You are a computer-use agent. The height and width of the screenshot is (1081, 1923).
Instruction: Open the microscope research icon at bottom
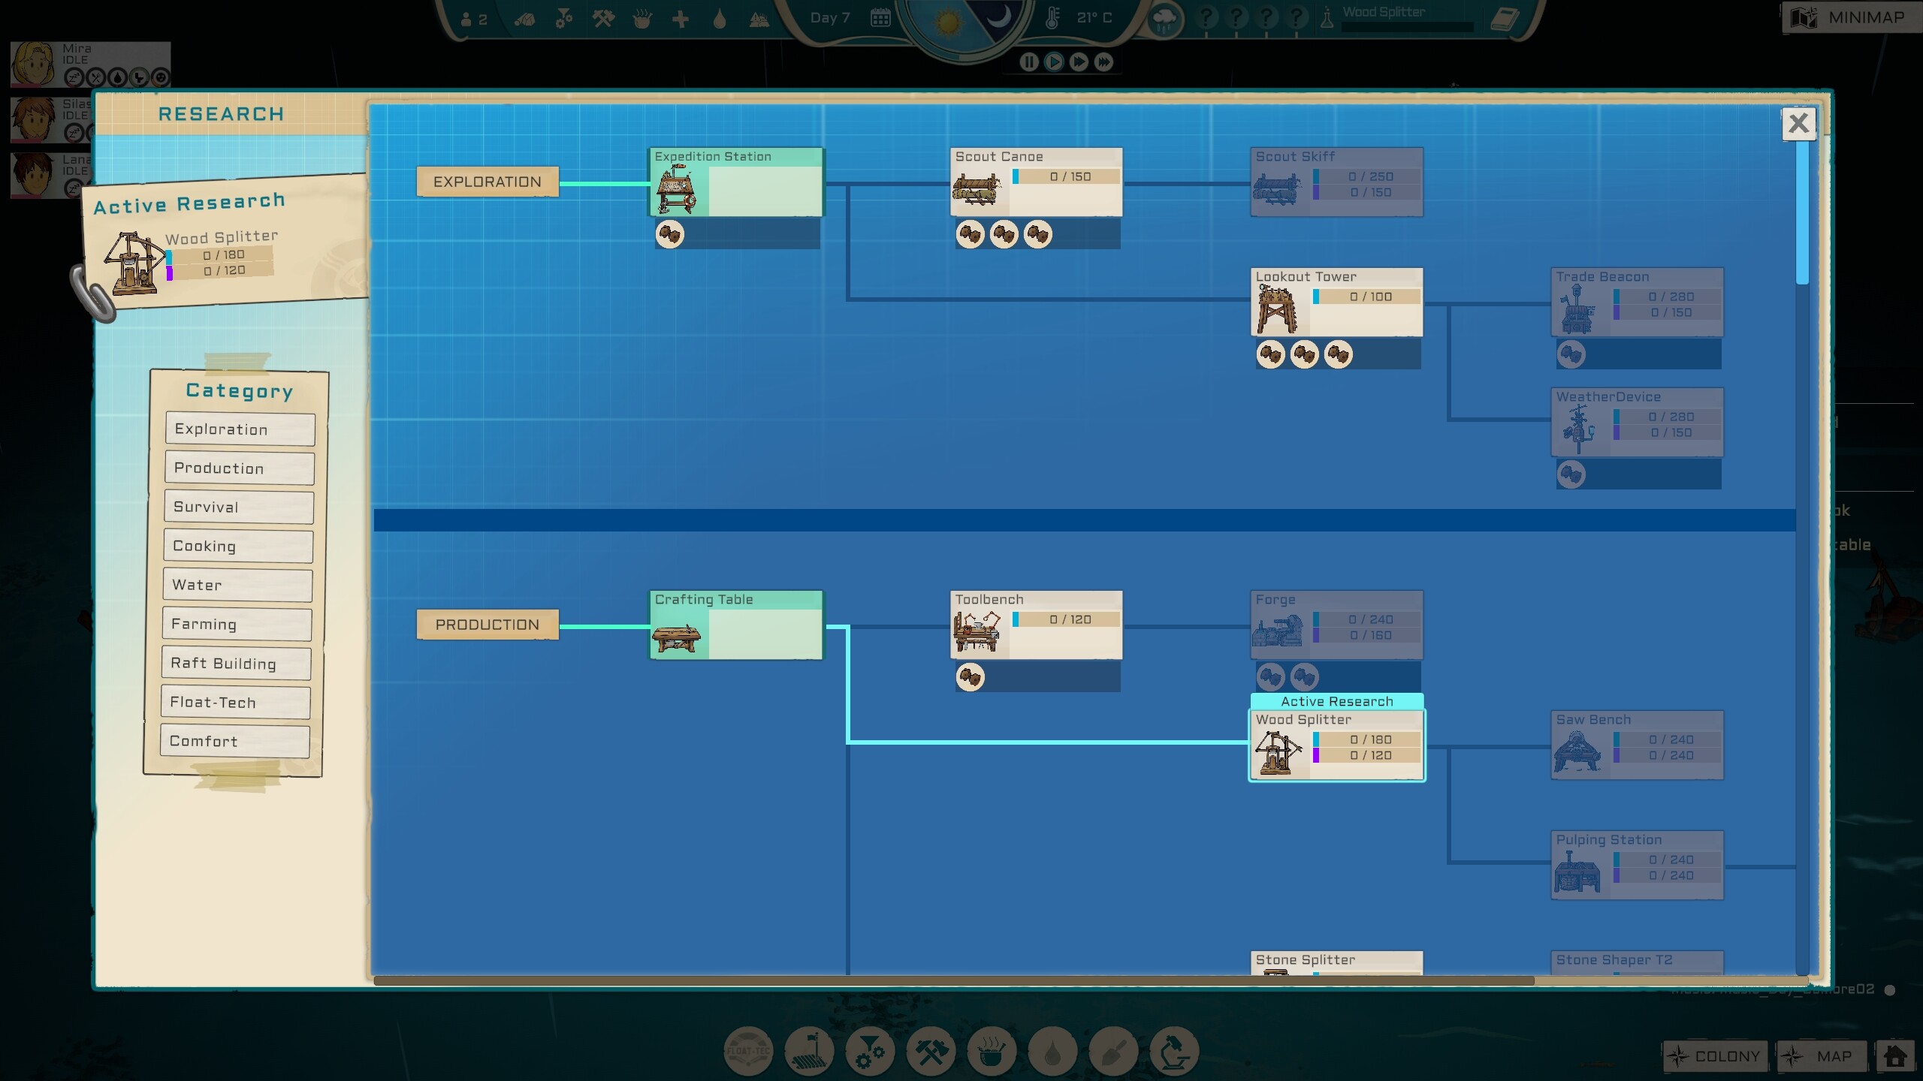click(1174, 1051)
